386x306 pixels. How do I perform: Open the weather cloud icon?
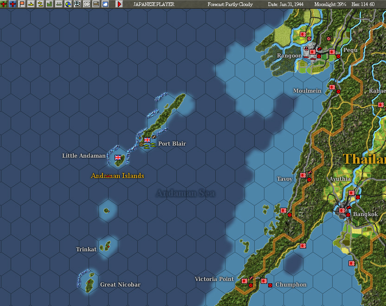(105, 4)
